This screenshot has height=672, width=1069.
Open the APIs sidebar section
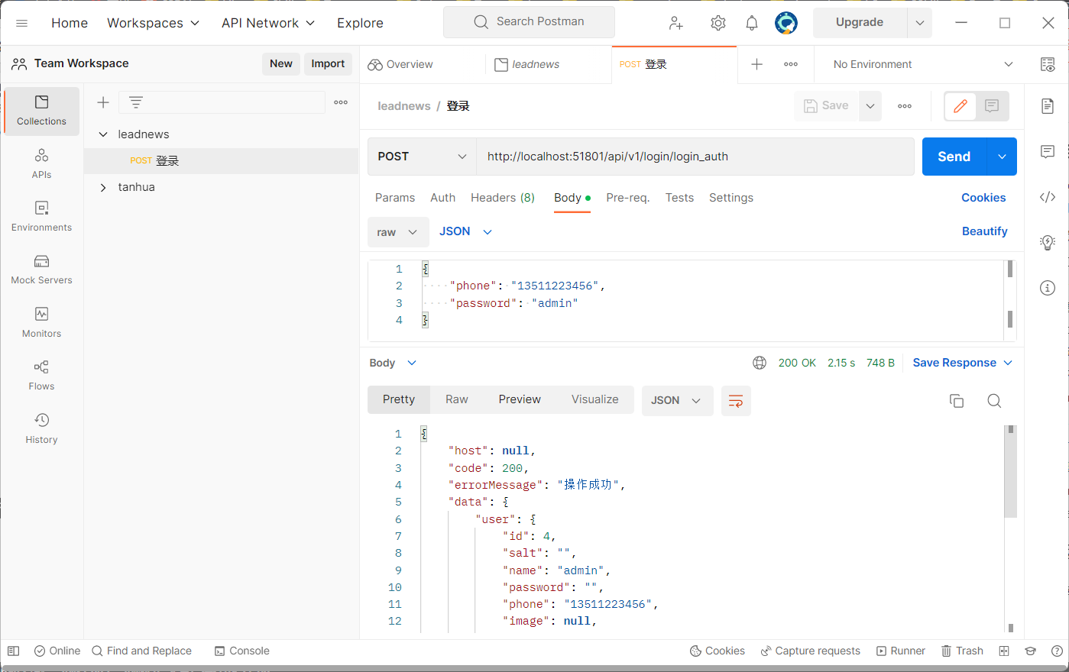42,164
